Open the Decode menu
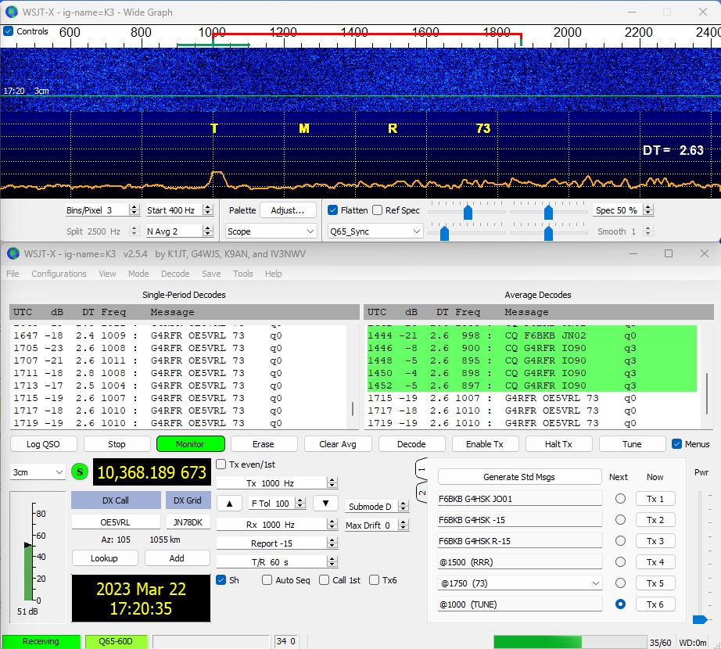 click(x=175, y=274)
